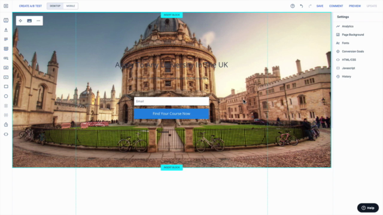Select the Horizontal line tool
The width and height of the screenshot is (383, 215).
(x=6, y=115)
